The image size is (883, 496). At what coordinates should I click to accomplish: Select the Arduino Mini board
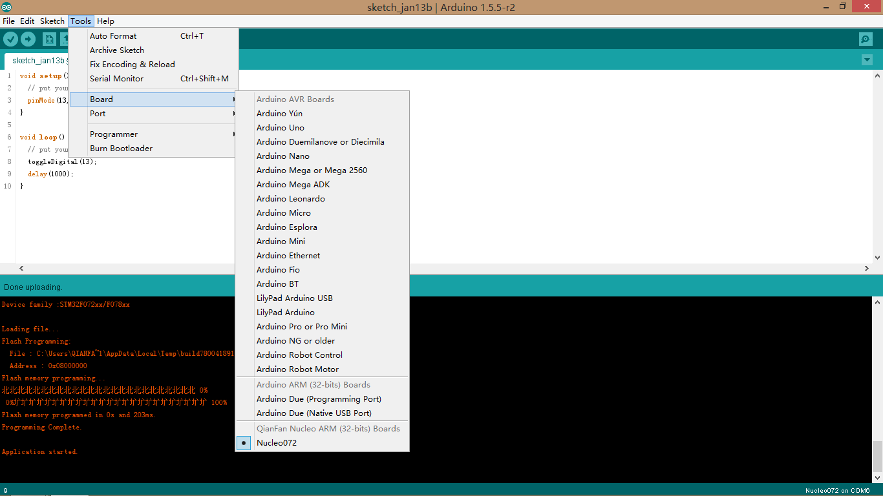point(323,242)
